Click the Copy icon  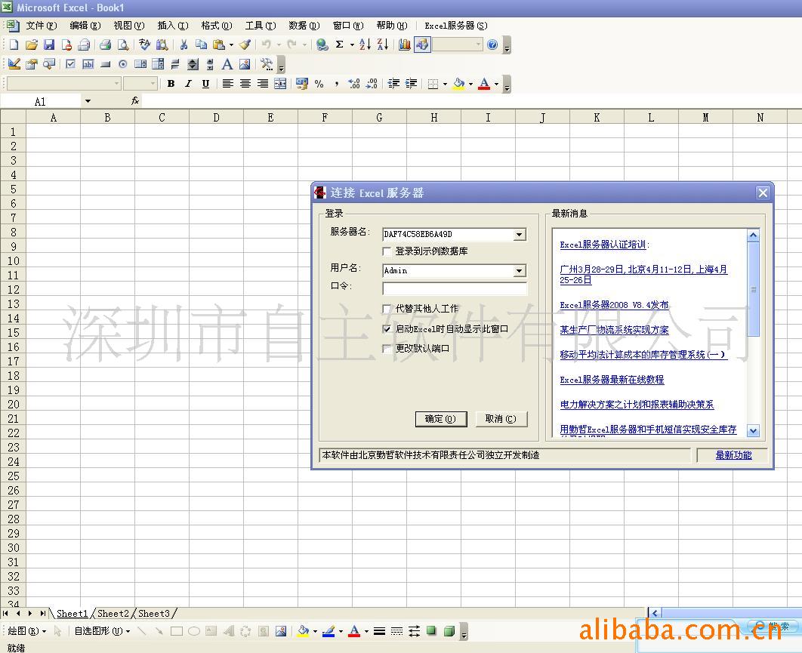click(x=201, y=45)
